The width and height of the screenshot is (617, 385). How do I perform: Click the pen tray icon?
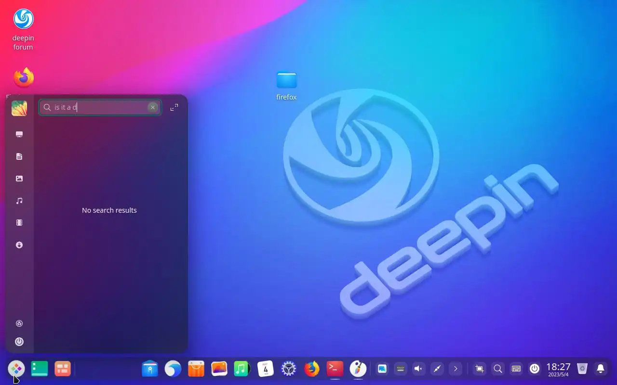[437, 369]
